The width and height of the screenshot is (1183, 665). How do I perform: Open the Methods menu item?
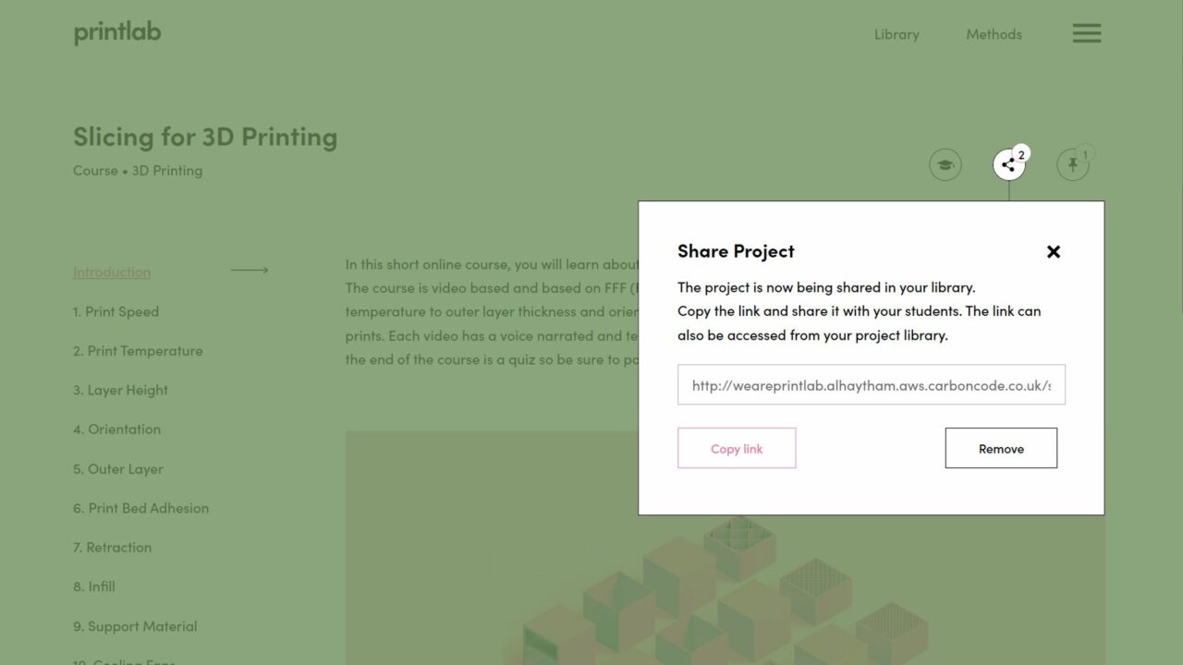(994, 34)
